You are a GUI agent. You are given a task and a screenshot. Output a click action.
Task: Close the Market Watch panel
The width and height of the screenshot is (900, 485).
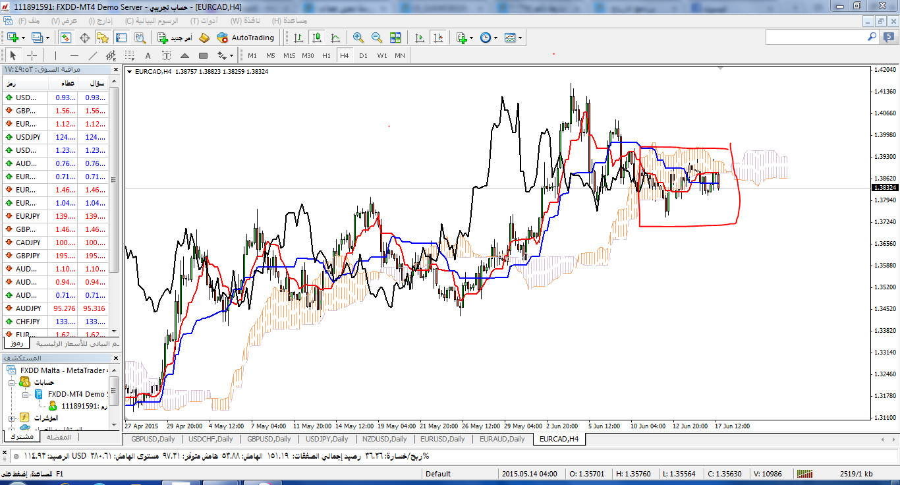tap(116, 69)
